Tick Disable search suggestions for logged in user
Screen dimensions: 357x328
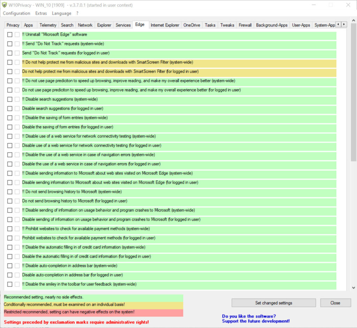[x=10, y=109]
